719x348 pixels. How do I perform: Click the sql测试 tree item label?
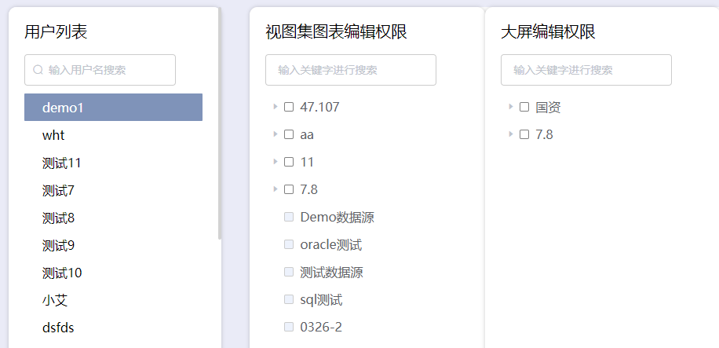point(321,299)
